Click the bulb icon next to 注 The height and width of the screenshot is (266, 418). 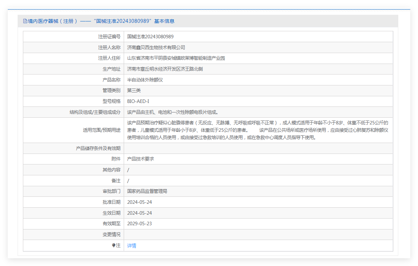coord(113,246)
